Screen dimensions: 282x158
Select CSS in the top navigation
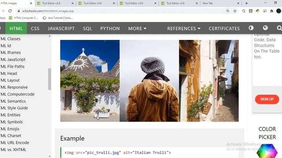35,28
